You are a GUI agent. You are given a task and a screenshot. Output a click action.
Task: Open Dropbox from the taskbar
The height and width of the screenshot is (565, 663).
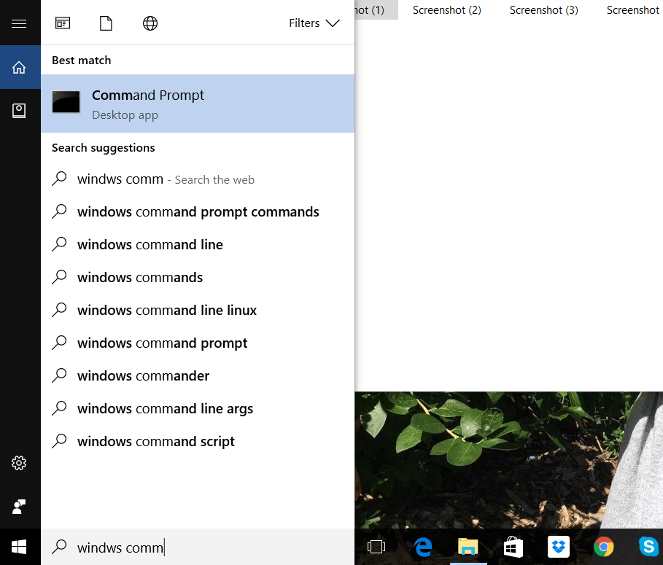coord(558,546)
